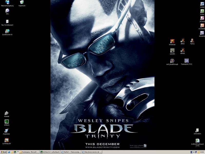Screen dimensions: 205x154
Task: Click the MP3 shortcut icon
Action: [x=7, y=11]
